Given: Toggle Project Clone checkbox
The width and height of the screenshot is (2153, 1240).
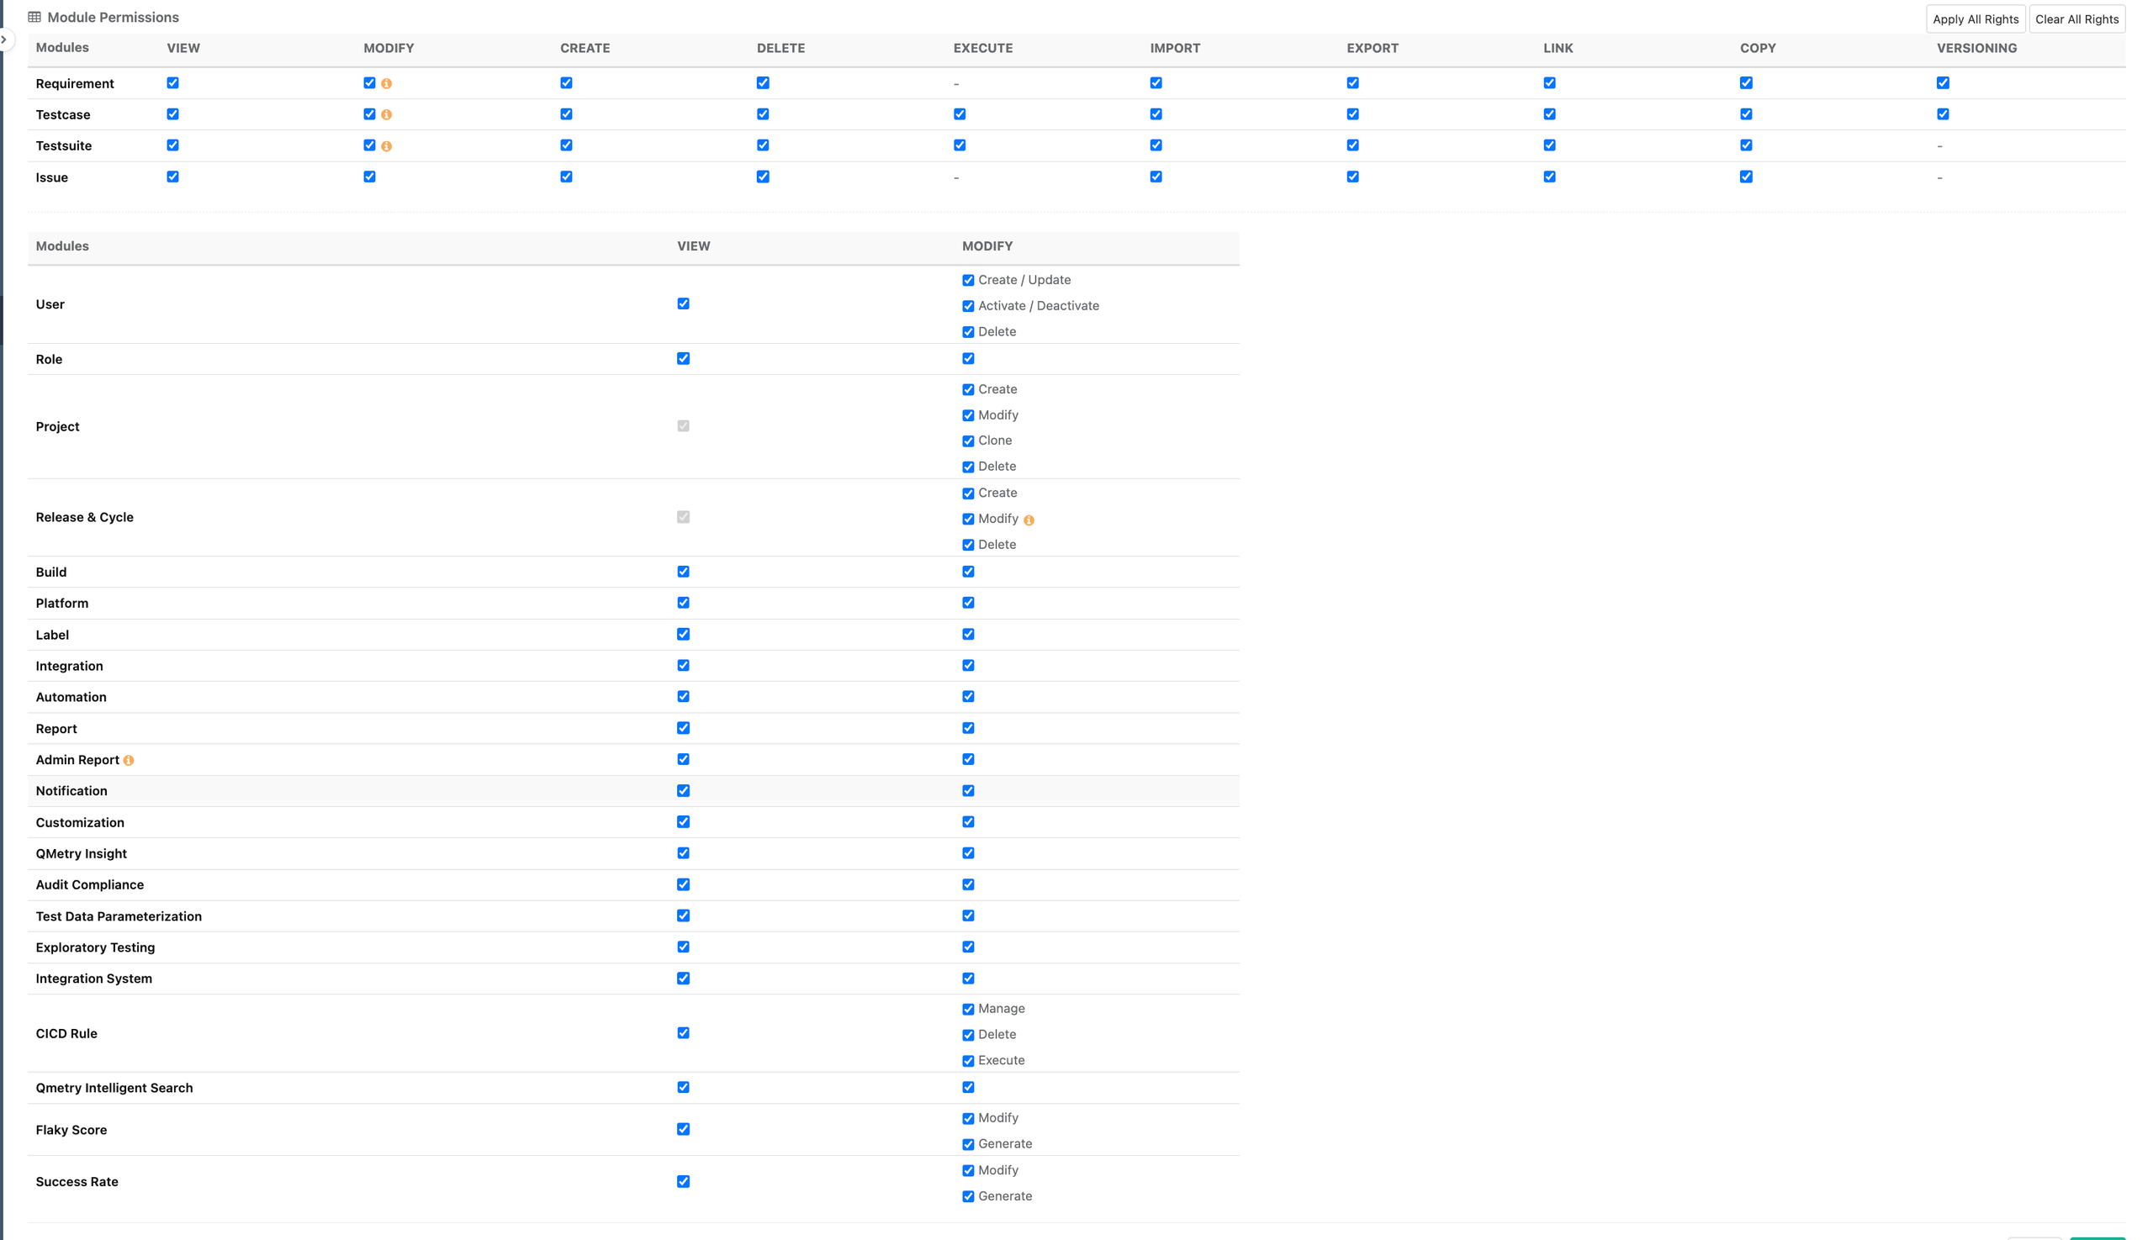Looking at the screenshot, I should (968, 441).
